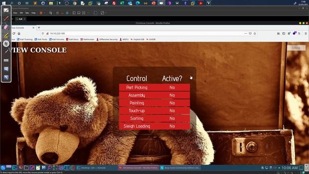
Task: Open the Kali Training bookmark
Action: [x=25, y=40]
